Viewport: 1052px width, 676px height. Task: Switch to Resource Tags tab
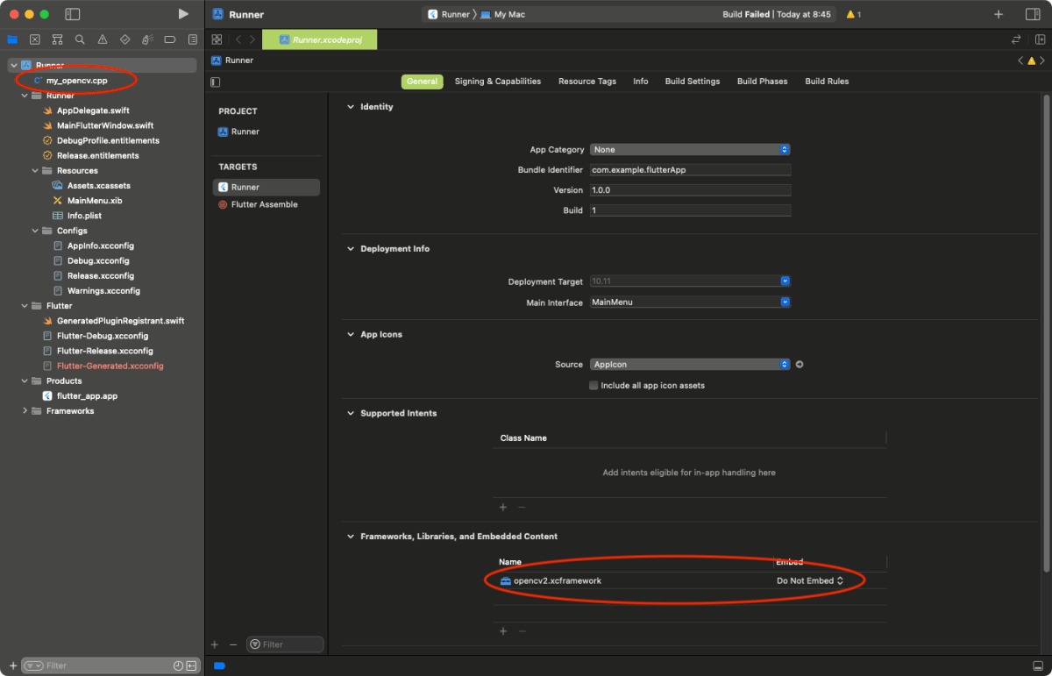click(x=587, y=82)
